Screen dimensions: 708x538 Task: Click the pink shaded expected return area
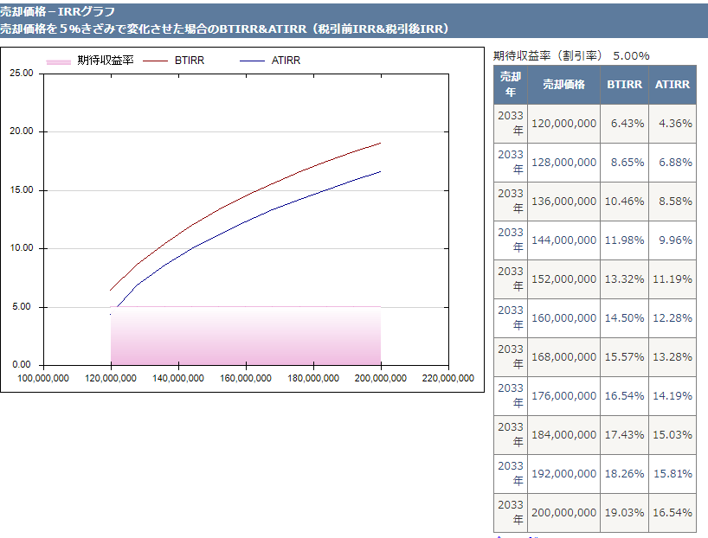click(x=246, y=336)
